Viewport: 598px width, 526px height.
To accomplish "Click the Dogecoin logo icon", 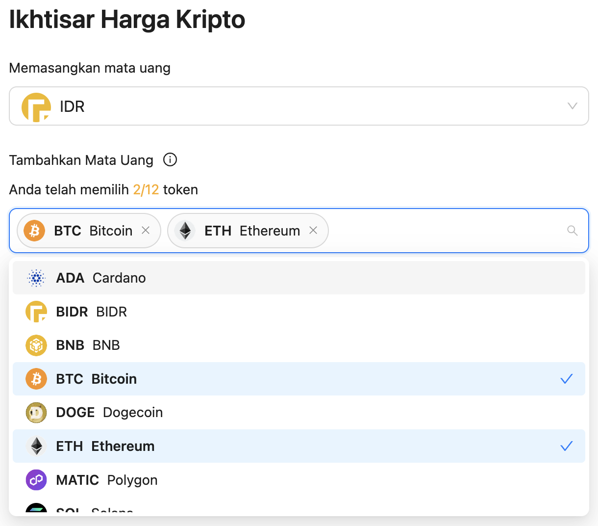I will [x=36, y=413].
